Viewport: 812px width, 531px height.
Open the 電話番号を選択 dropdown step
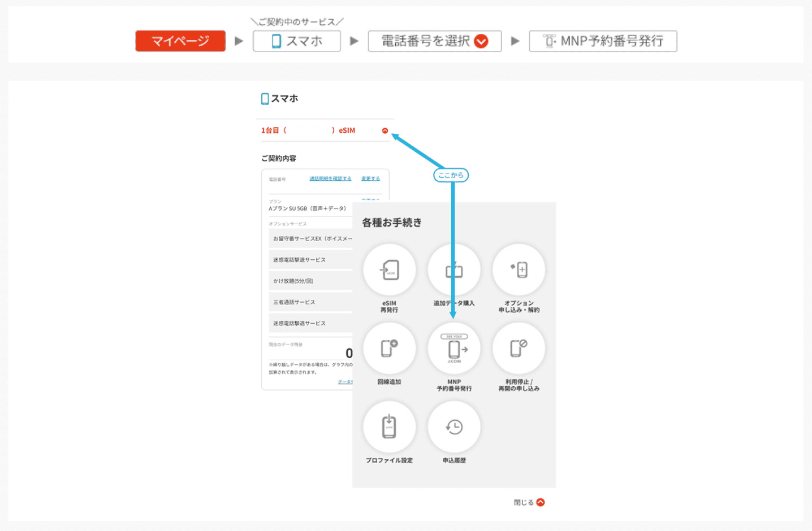pyautogui.click(x=434, y=41)
